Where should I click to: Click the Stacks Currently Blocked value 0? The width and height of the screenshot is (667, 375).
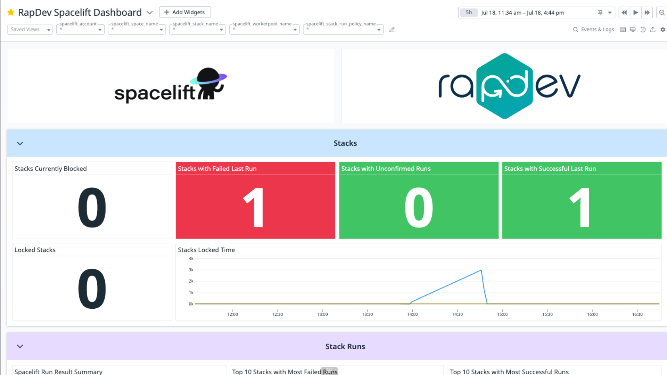pyautogui.click(x=92, y=208)
